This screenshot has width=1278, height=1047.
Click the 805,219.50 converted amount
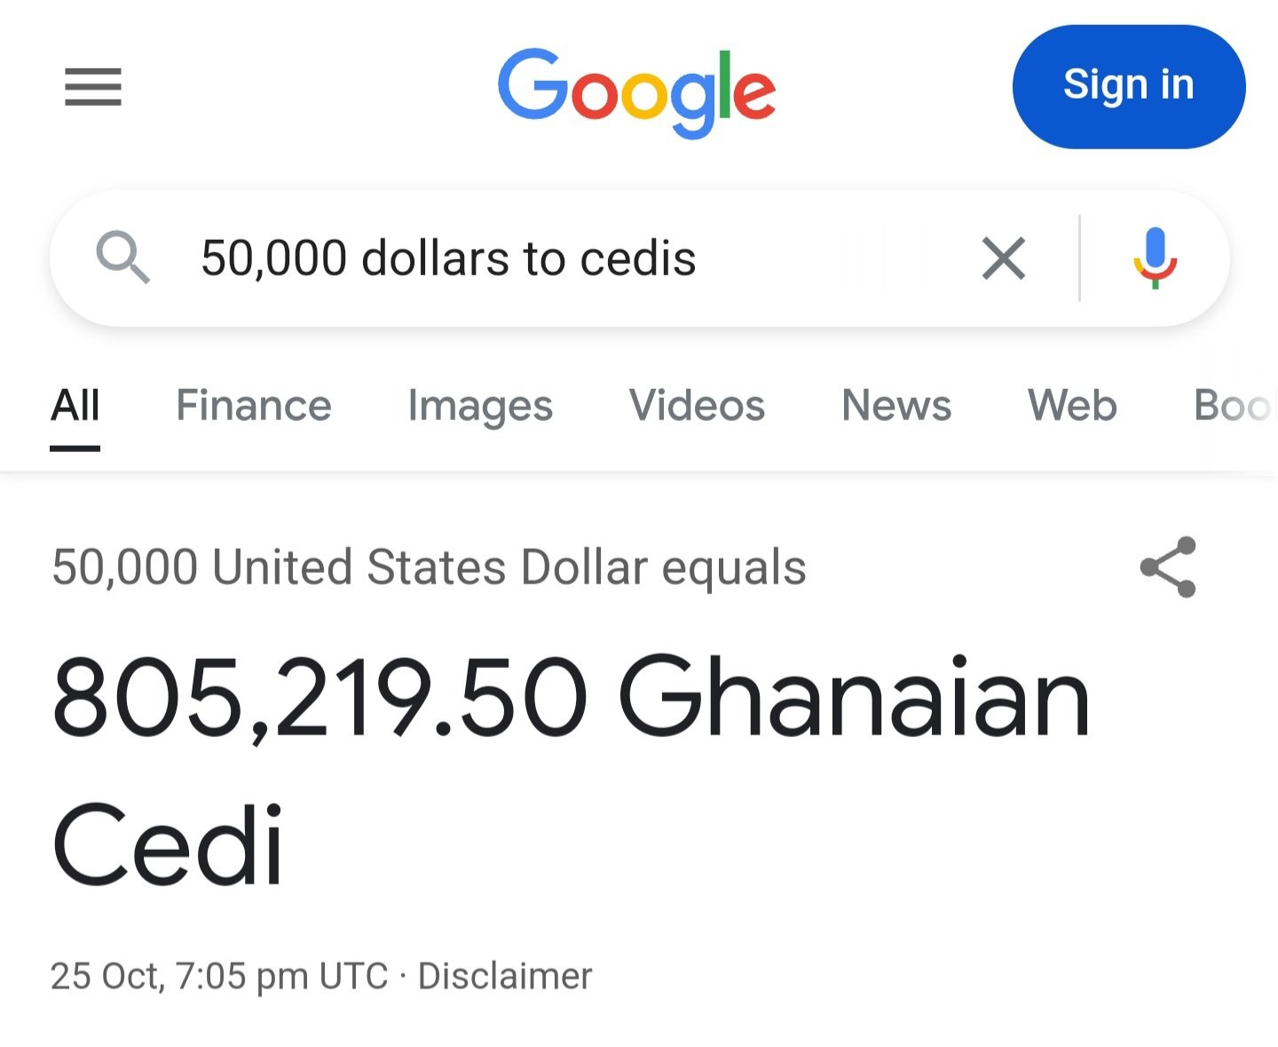(x=319, y=697)
